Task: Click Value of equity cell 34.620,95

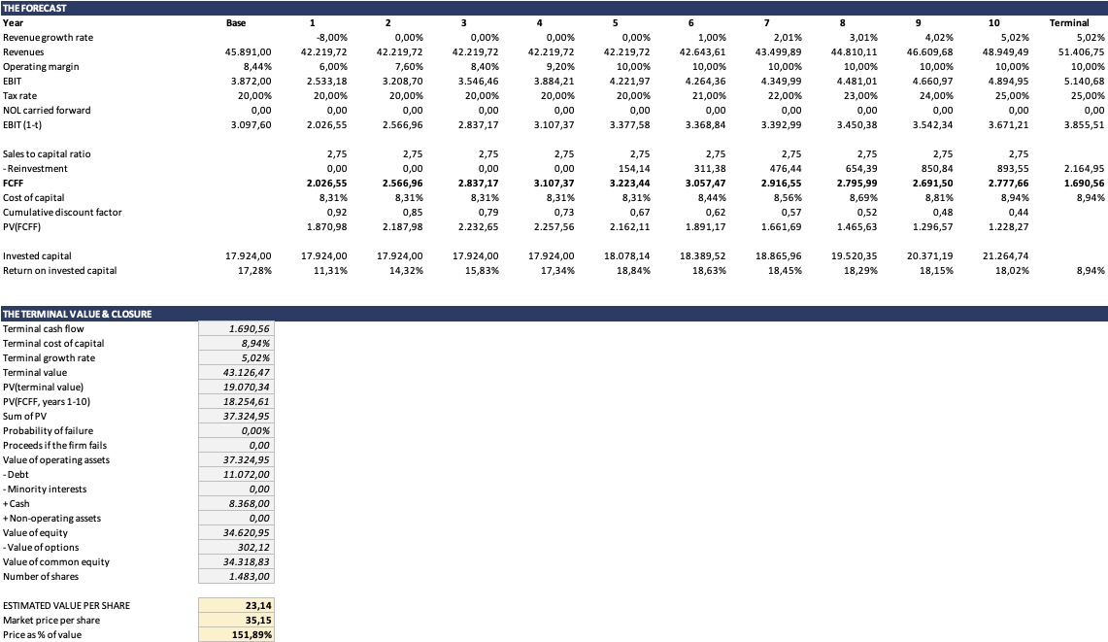Action: (x=236, y=533)
